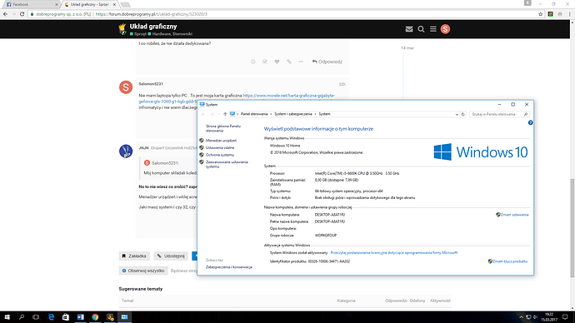Image resolution: width=575 pixels, height=323 pixels.
Task: Click browser page vertical scrollbar
Action: pos(572,227)
